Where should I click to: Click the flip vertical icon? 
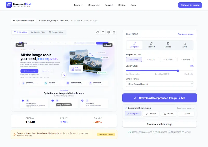(114, 32)
